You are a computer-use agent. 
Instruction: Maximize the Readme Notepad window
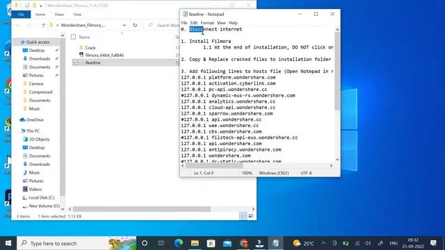tap(316, 14)
